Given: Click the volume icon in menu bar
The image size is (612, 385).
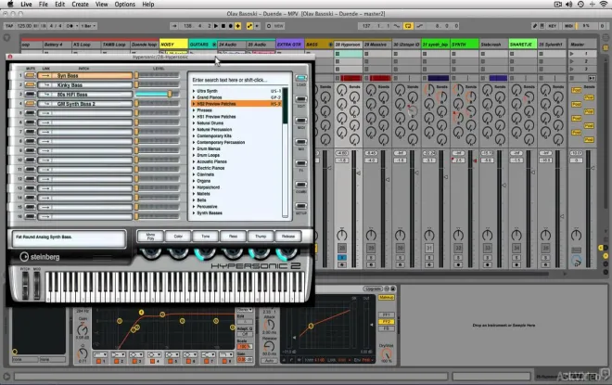Looking at the screenshot, I should pyautogui.click(x=568, y=5).
